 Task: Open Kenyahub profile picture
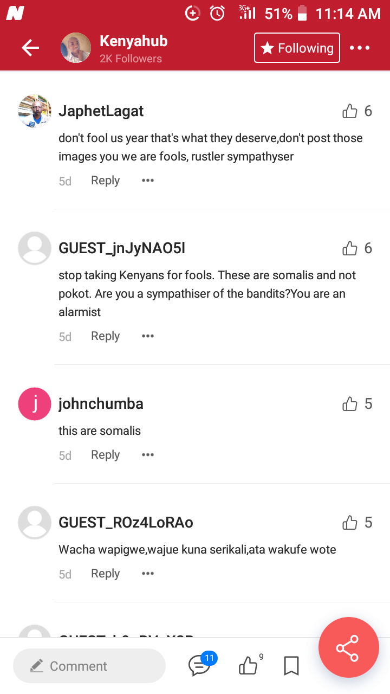click(76, 48)
